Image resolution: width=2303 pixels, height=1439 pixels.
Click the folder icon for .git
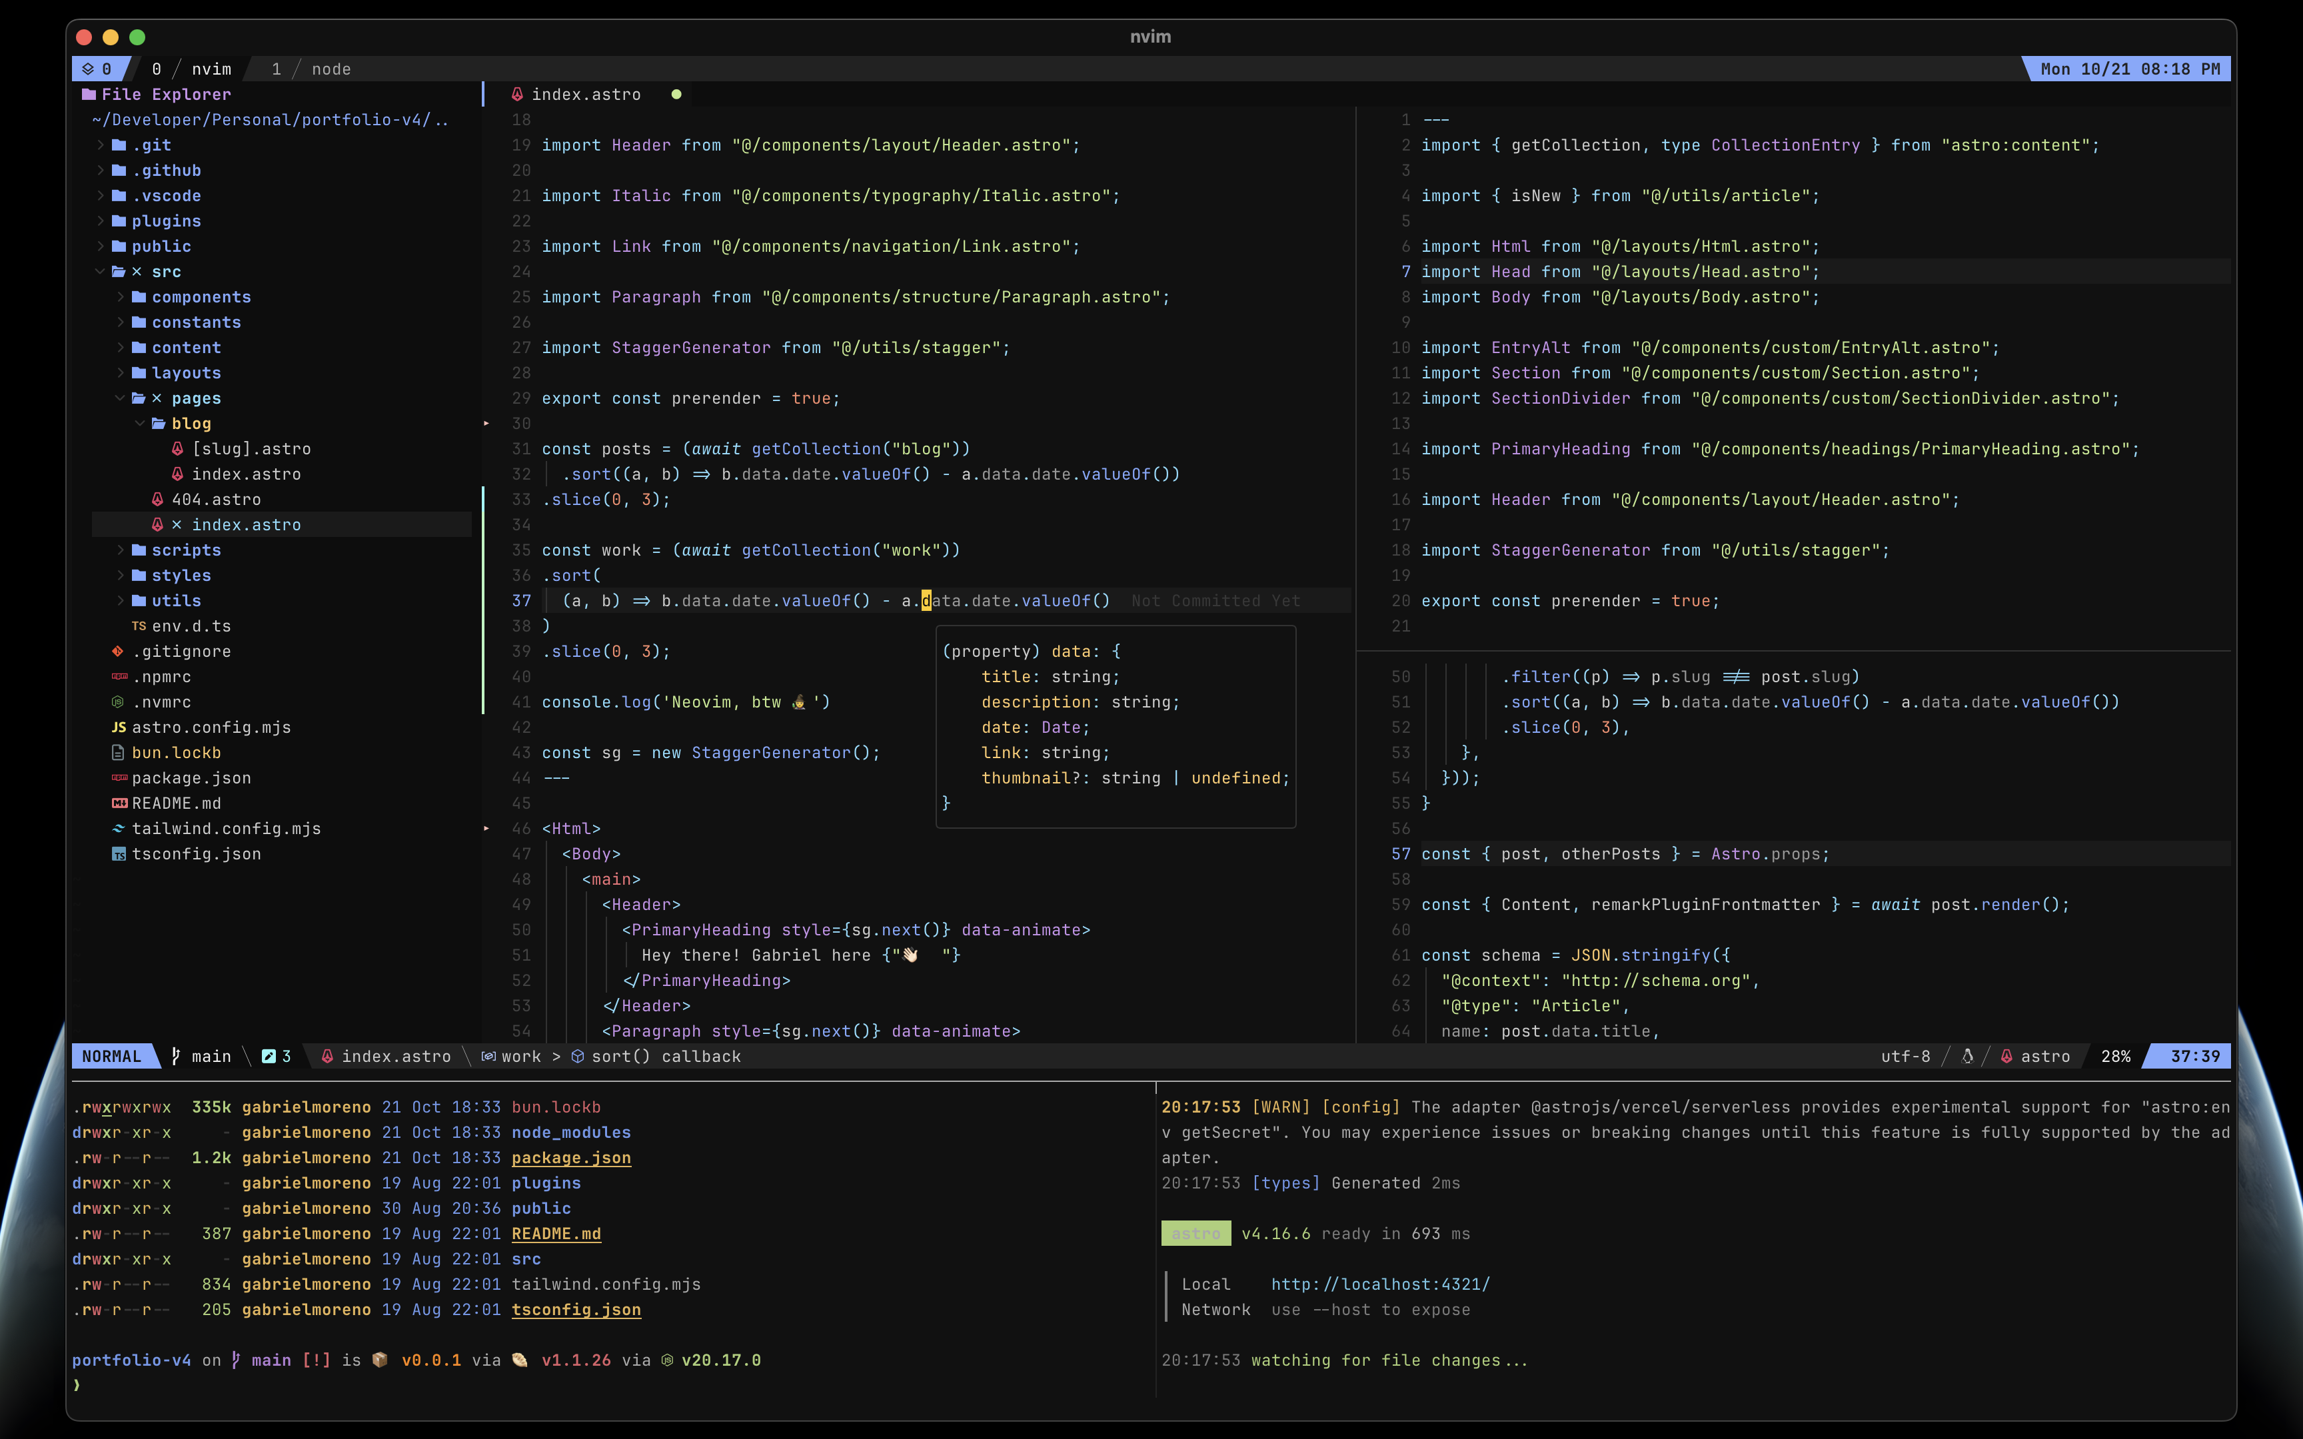point(119,145)
